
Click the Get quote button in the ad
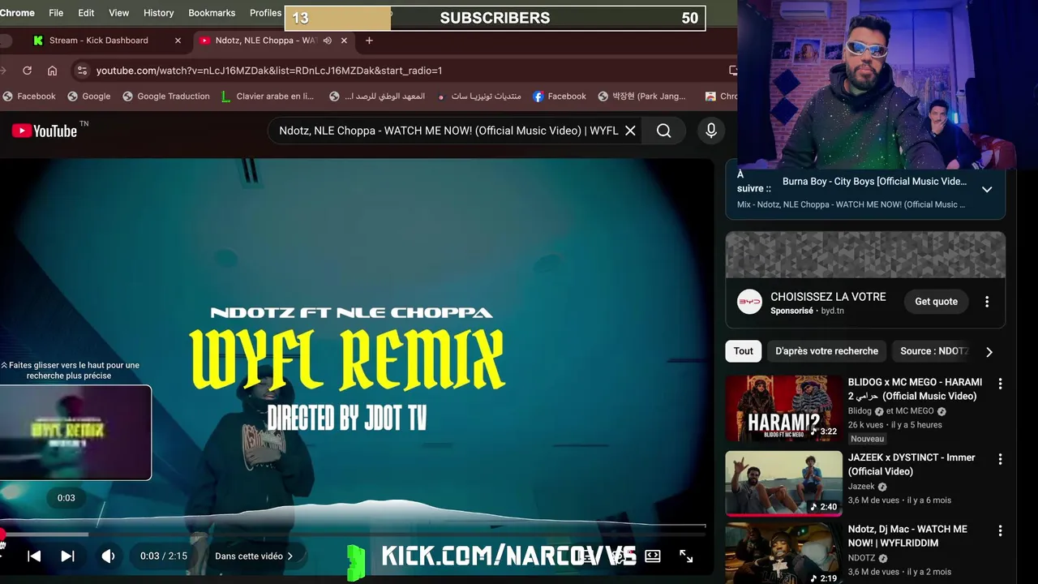pyautogui.click(x=937, y=302)
